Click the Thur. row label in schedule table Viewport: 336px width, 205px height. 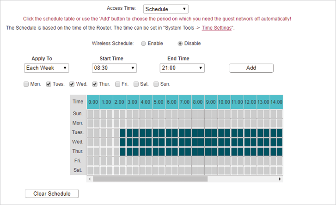click(78, 151)
